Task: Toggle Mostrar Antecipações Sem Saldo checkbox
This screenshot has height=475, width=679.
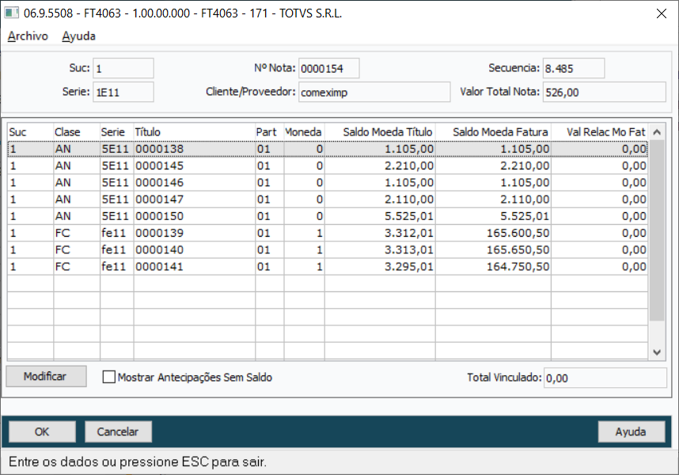Action: coord(109,377)
